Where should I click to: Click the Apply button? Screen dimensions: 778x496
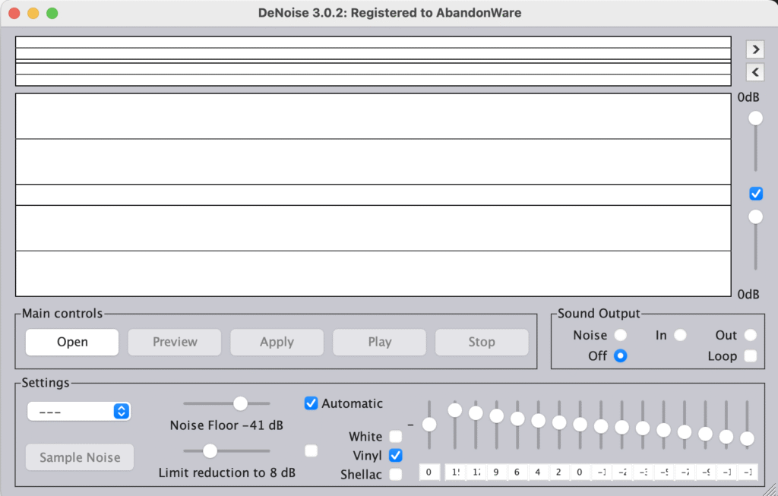point(277,343)
